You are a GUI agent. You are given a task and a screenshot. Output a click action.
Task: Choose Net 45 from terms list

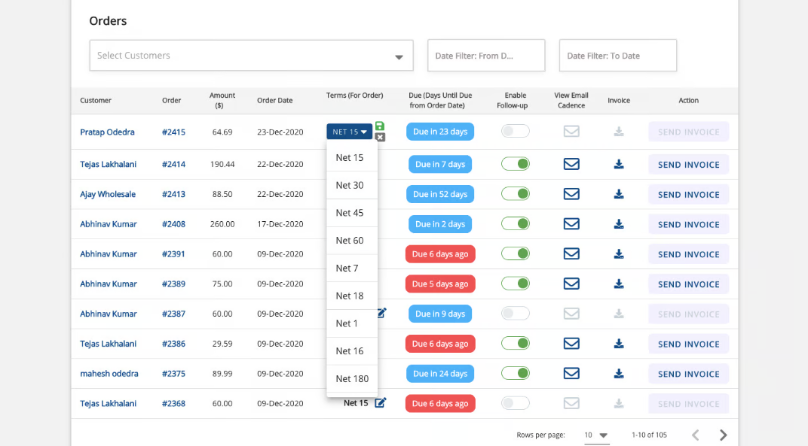350,213
